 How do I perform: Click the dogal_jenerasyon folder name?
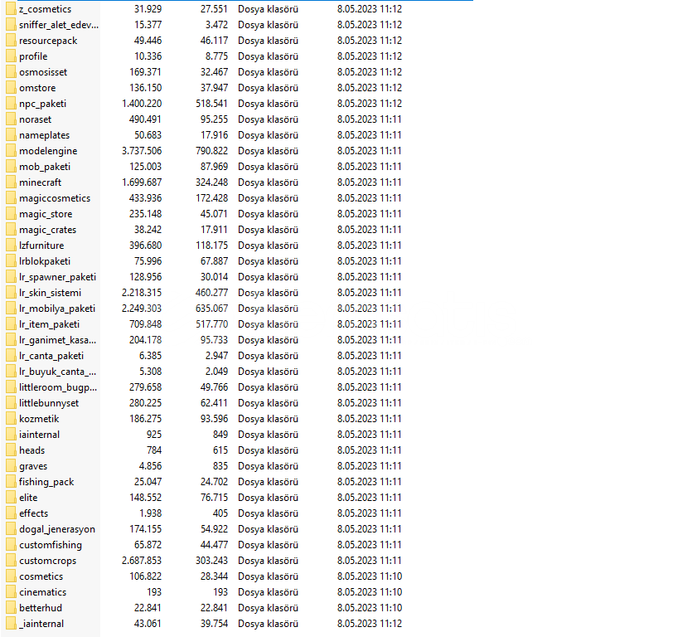pyautogui.click(x=57, y=529)
